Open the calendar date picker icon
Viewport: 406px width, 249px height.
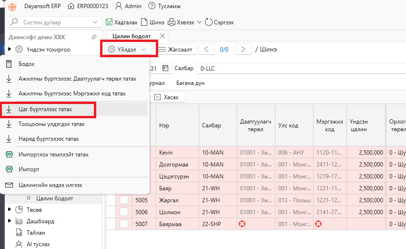(x=165, y=68)
